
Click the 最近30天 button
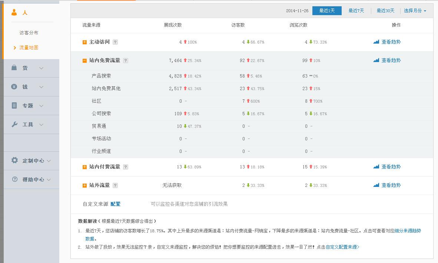pos(385,11)
